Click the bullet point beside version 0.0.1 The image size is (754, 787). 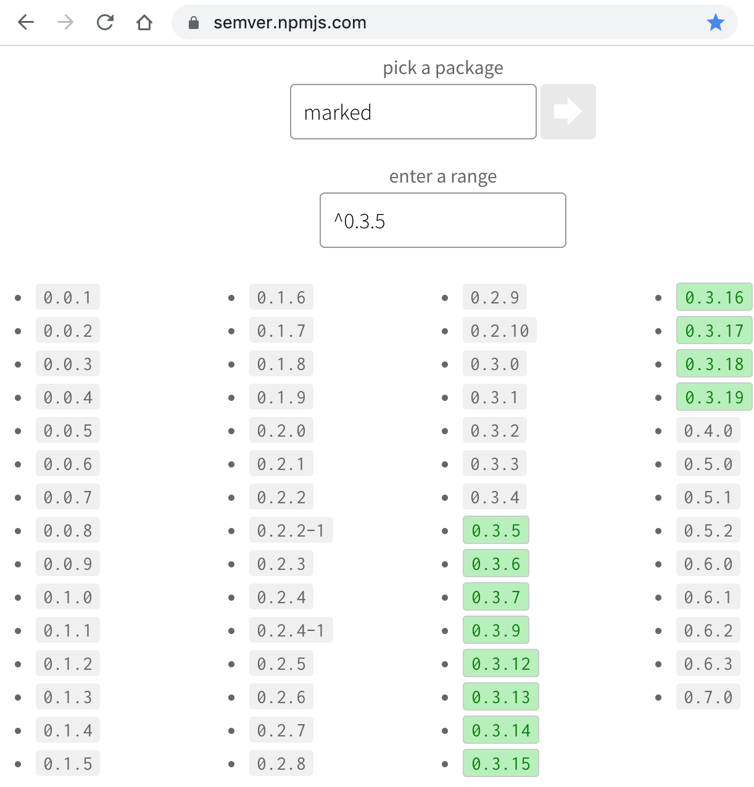coord(18,297)
